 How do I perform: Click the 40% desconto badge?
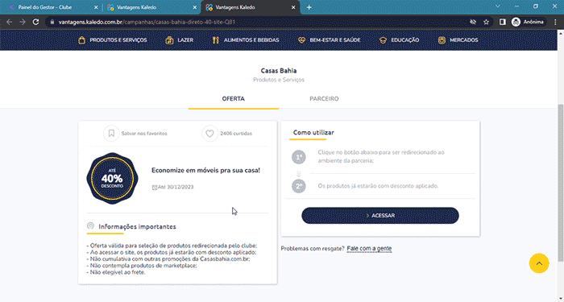point(112,178)
